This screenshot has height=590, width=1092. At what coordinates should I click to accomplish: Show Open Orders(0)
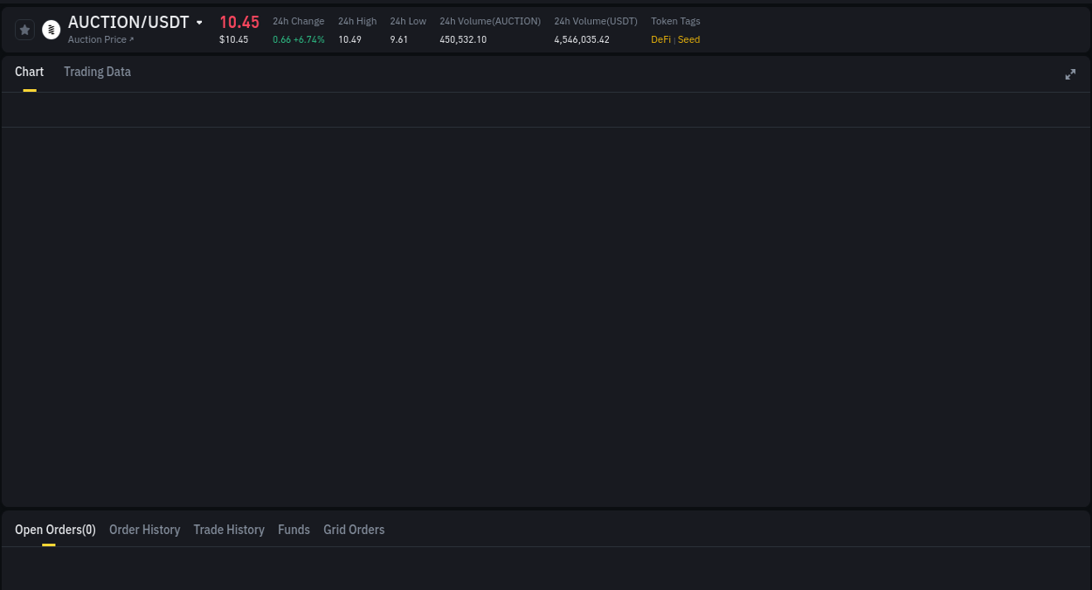pyautogui.click(x=55, y=529)
